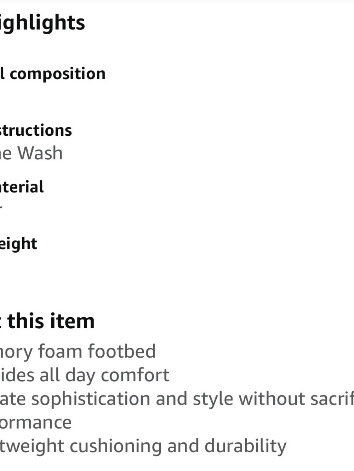
Task: Click the 'this item' section heading
Action: [x=51, y=321]
